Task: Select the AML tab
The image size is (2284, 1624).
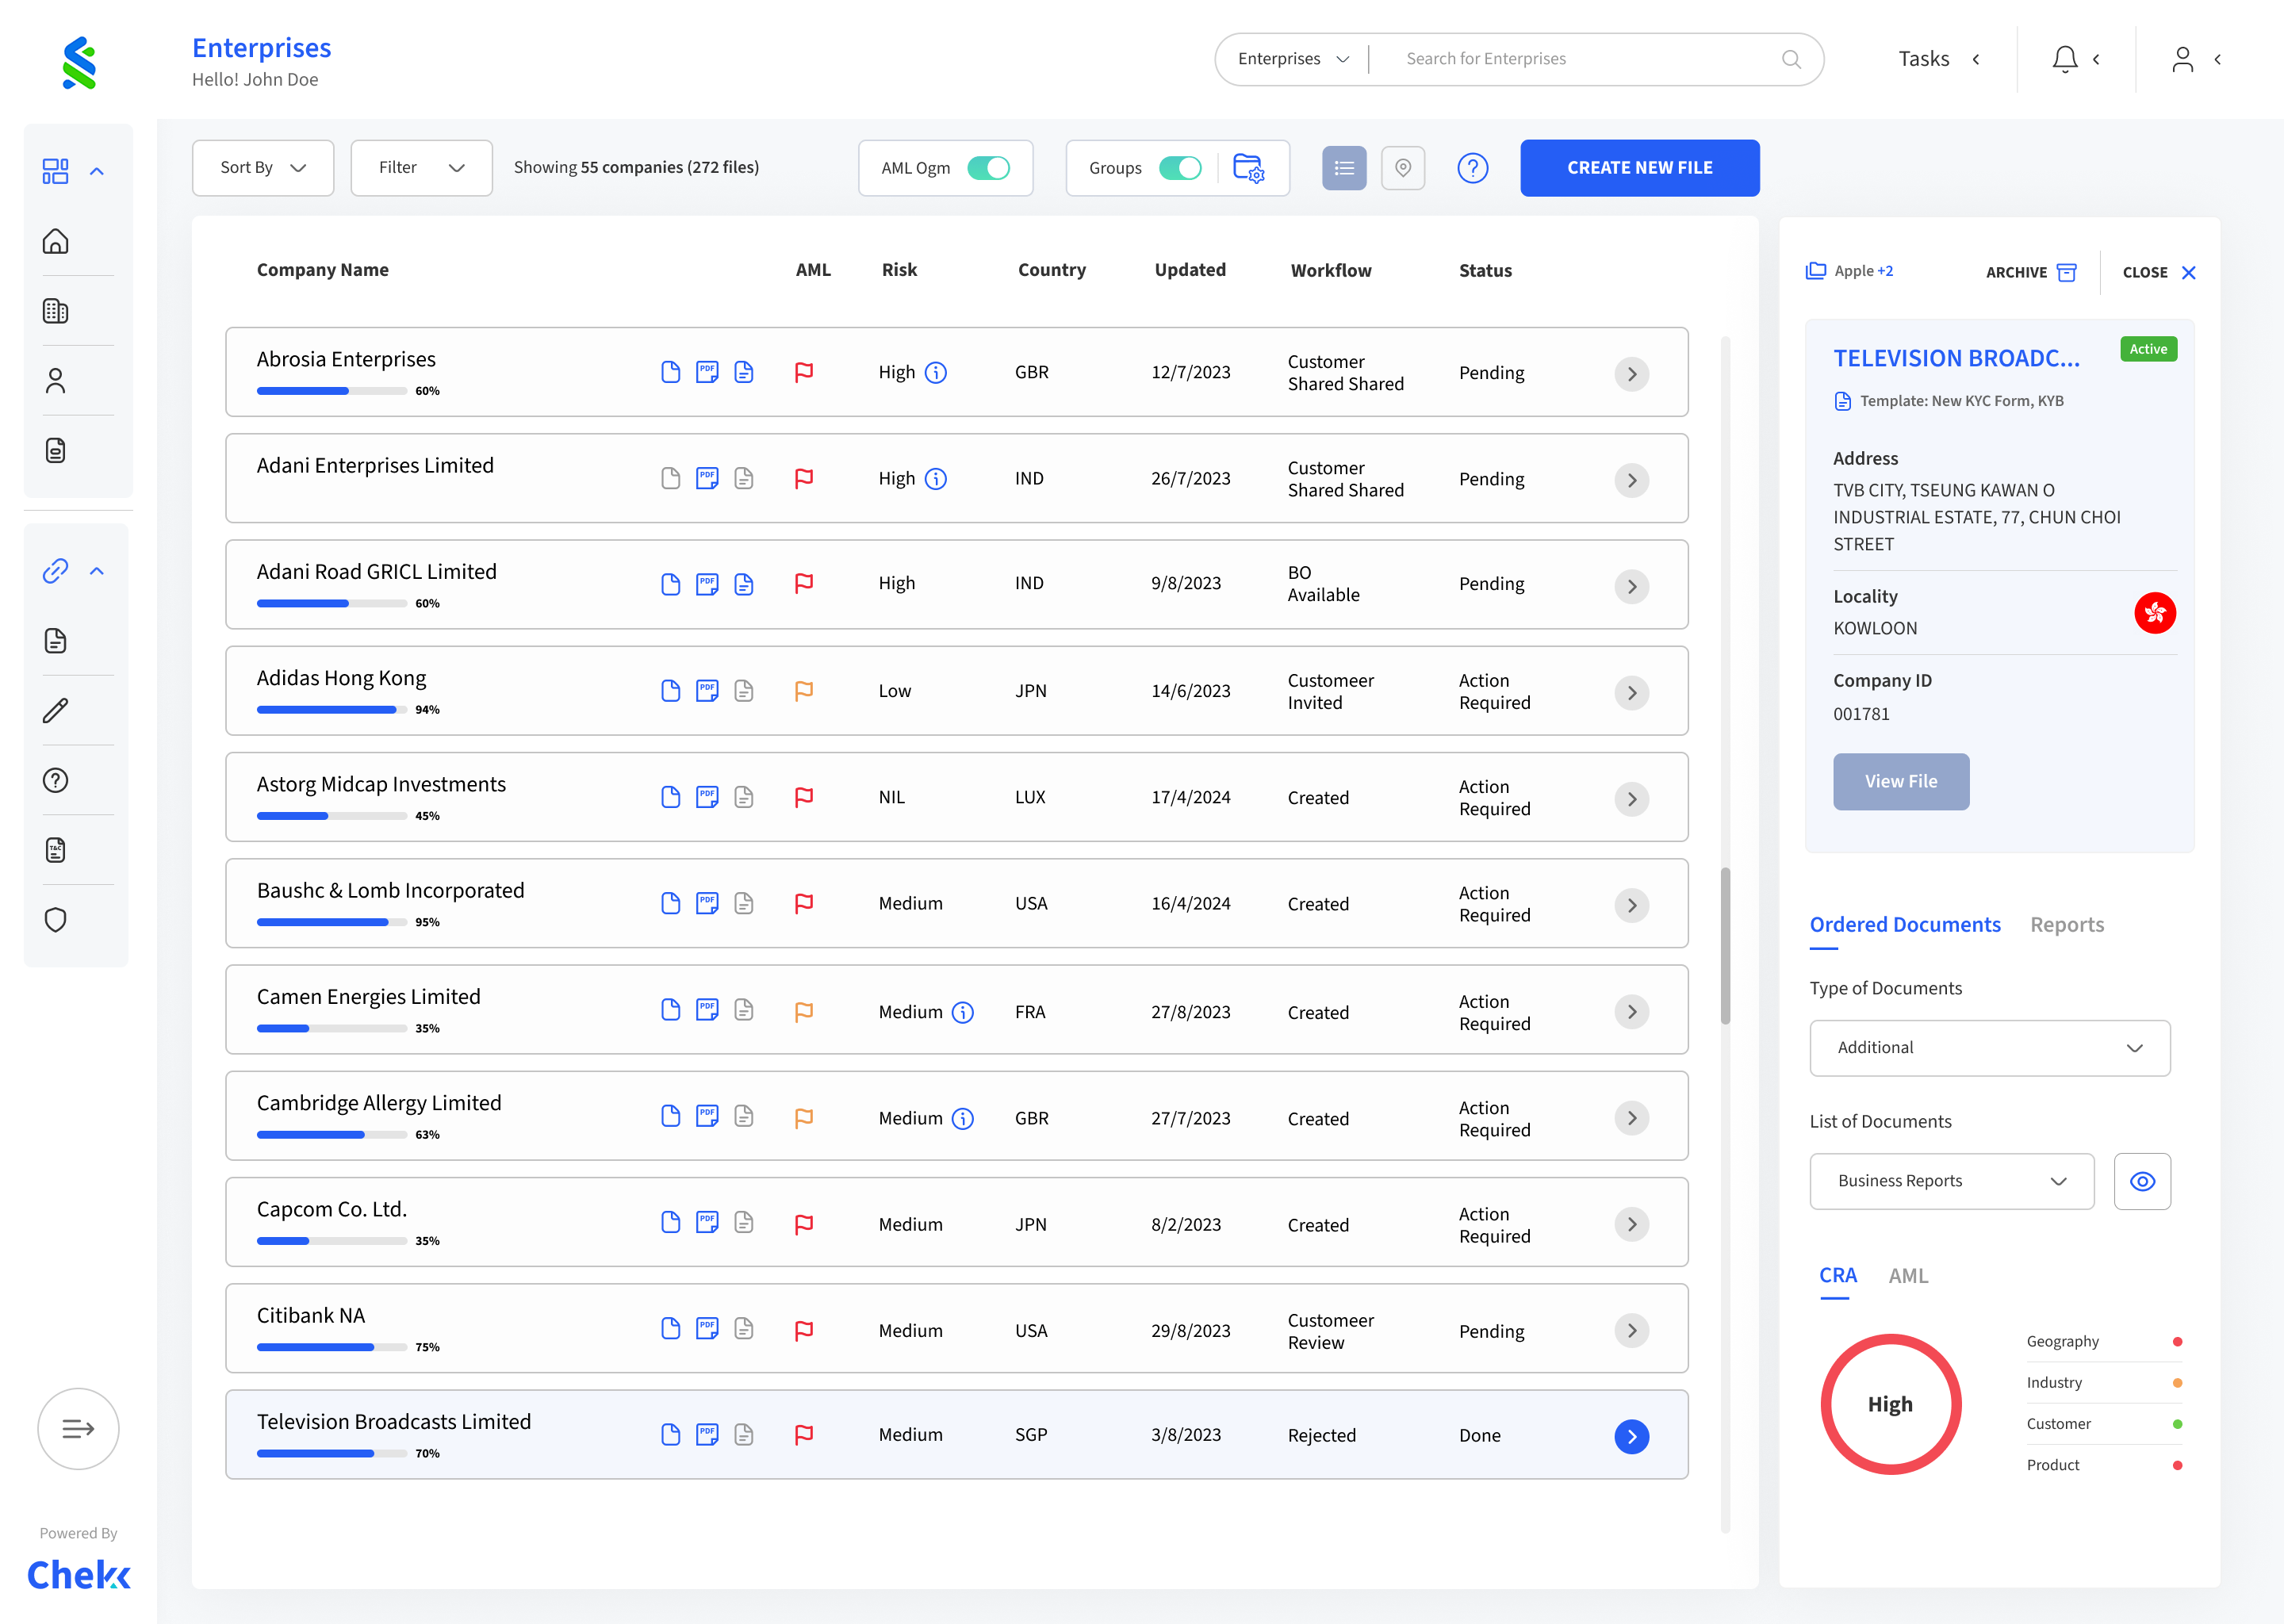Action: coord(1908,1275)
